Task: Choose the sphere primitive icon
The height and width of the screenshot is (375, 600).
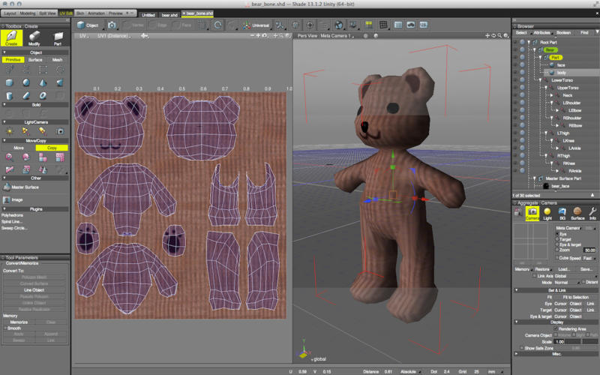Action: (26, 82)
